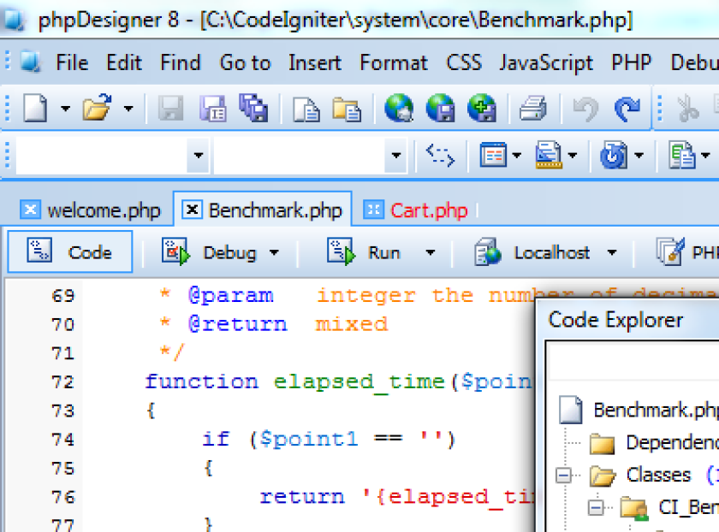This screenshot has height=532, width=719.
Task: Click the document with ruler icon
Action: [549, 155]
